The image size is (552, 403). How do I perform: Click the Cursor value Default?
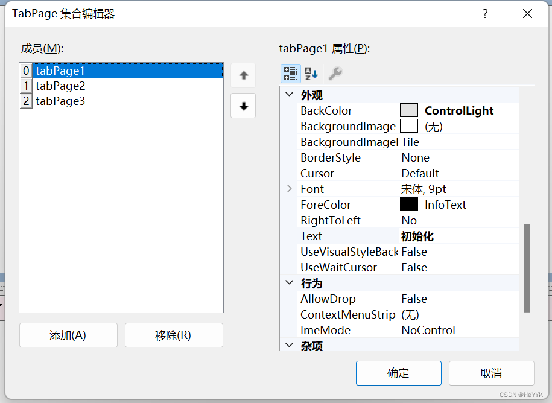point(420,173)
